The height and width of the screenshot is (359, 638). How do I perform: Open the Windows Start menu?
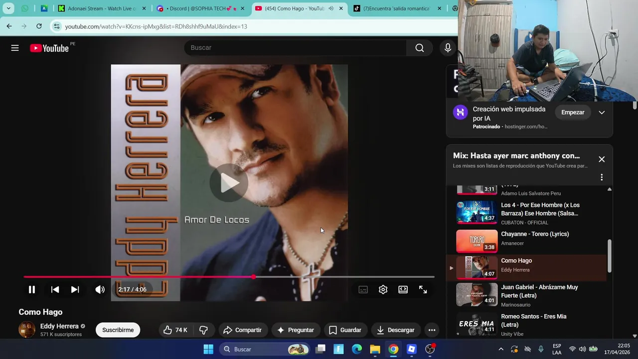click(208, 349)
